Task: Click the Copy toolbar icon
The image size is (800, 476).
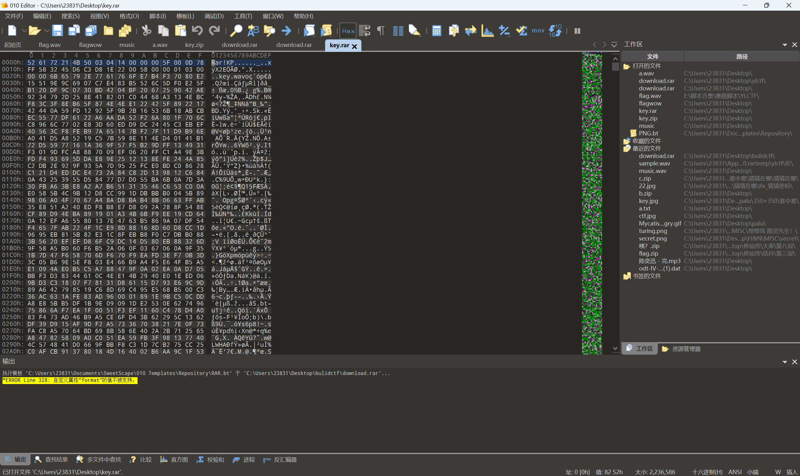Action: 164,31
